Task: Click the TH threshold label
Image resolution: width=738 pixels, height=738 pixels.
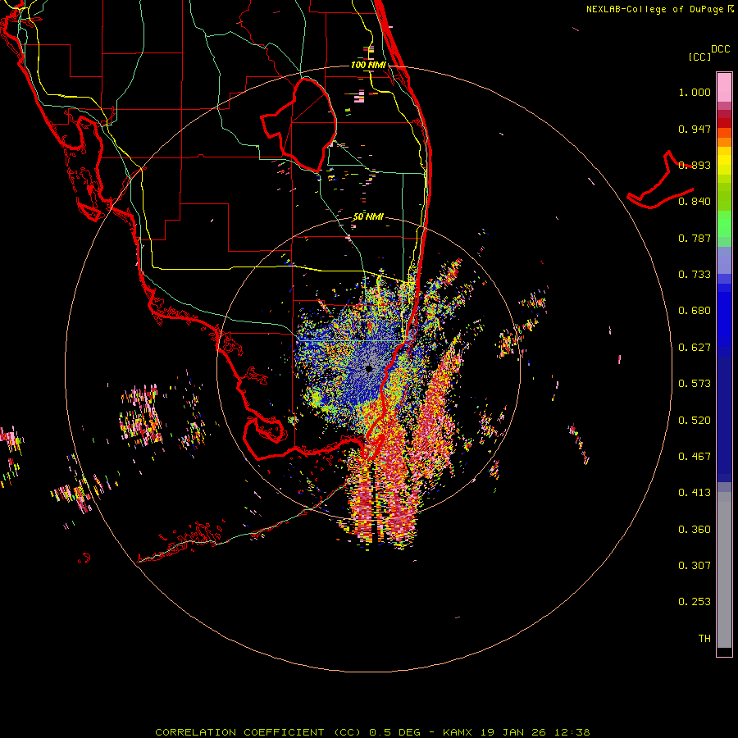Action: click(x=704, y=639)
